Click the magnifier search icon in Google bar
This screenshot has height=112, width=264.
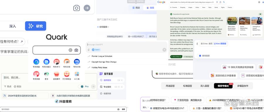224,2
